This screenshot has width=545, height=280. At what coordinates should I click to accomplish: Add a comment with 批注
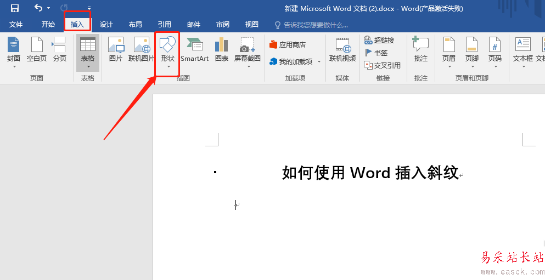pos(420,50)
